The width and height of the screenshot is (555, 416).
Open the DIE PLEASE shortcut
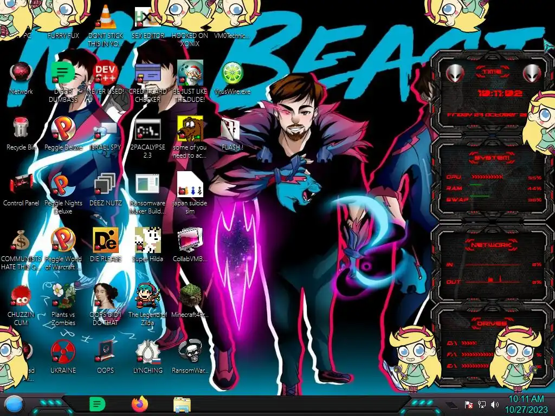(106, 245)
